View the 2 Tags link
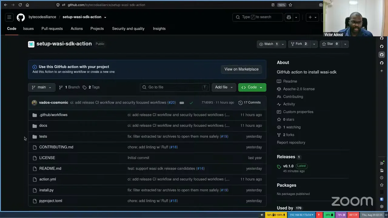This screenshot has width=388, height=218. tap(91, 87)
